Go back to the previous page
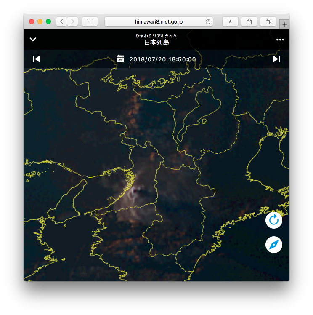The image size is (313, 315). 62,21
